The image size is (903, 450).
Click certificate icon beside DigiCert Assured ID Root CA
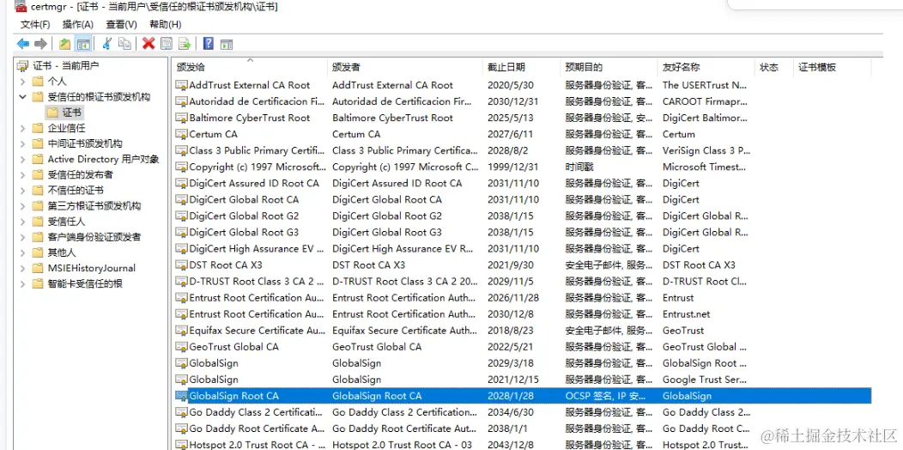181,183
